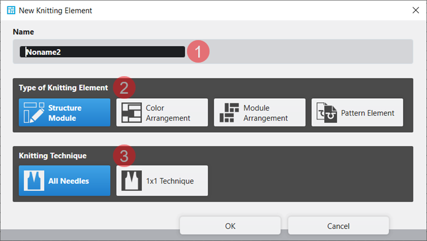Click callout marker 3 near Knitting Technique
The height and width of the screenshot is (241, 427).
point(124,155)
